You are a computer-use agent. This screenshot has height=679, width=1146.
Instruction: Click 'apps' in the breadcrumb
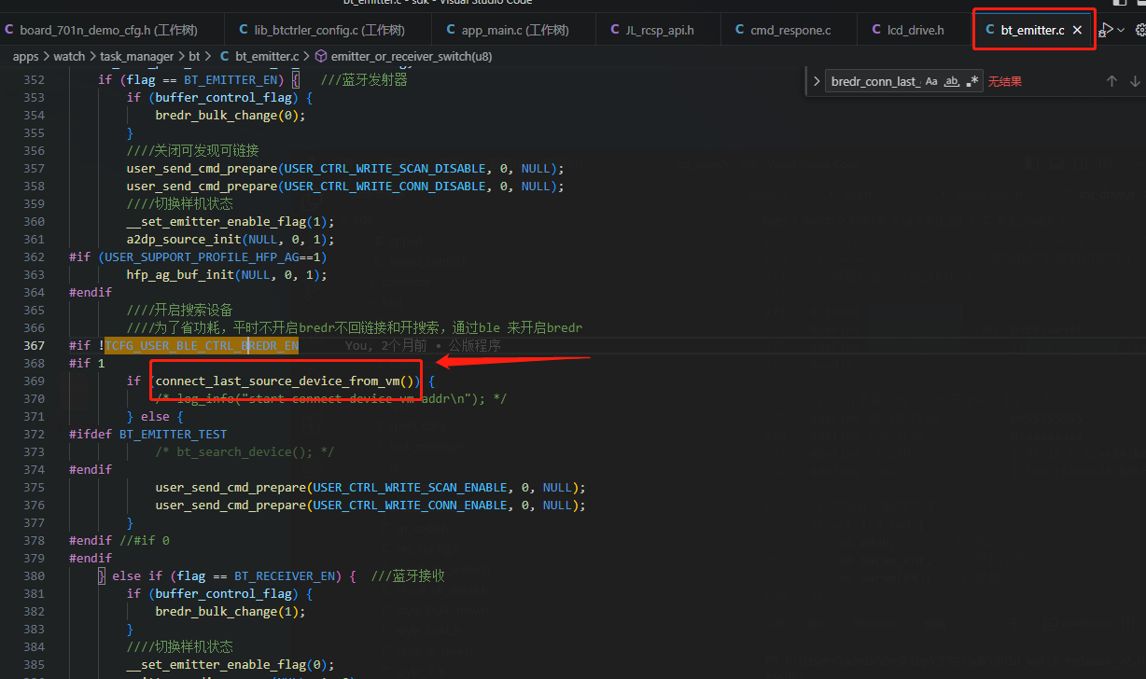(x=26, y=56)
